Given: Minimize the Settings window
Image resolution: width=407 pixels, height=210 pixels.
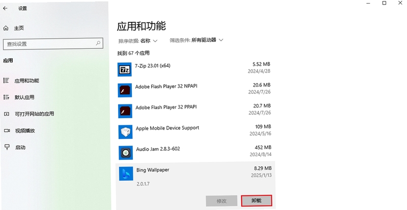Looking at the screenshot, I should 368,3.
